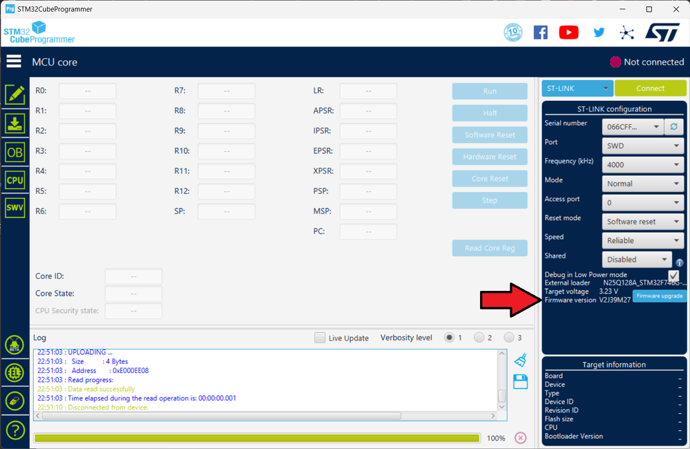Viewport: 690px width, 449px height.
Task: Open the CPU panel in sidebar
Action: click(15, 180)
